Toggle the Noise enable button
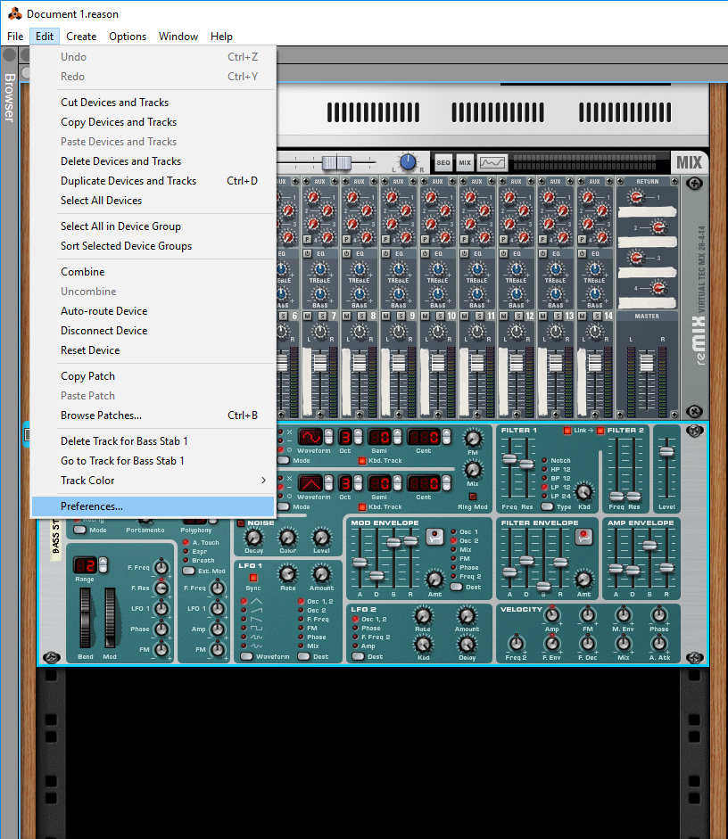Image resolution: width=728 pixels, height=839 pixels. [241, 523]
